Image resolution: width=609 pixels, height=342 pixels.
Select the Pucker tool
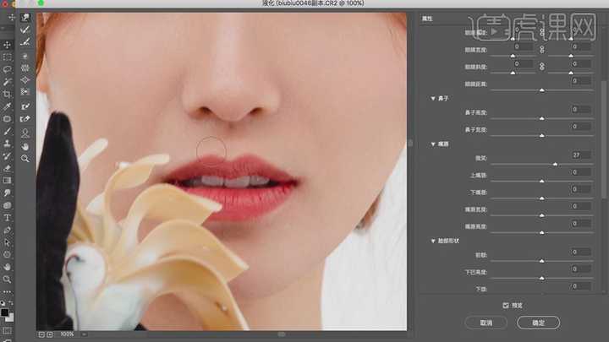(25, 68)
